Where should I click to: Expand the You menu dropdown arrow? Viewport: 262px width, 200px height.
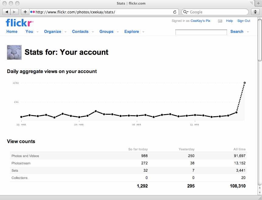37,32
